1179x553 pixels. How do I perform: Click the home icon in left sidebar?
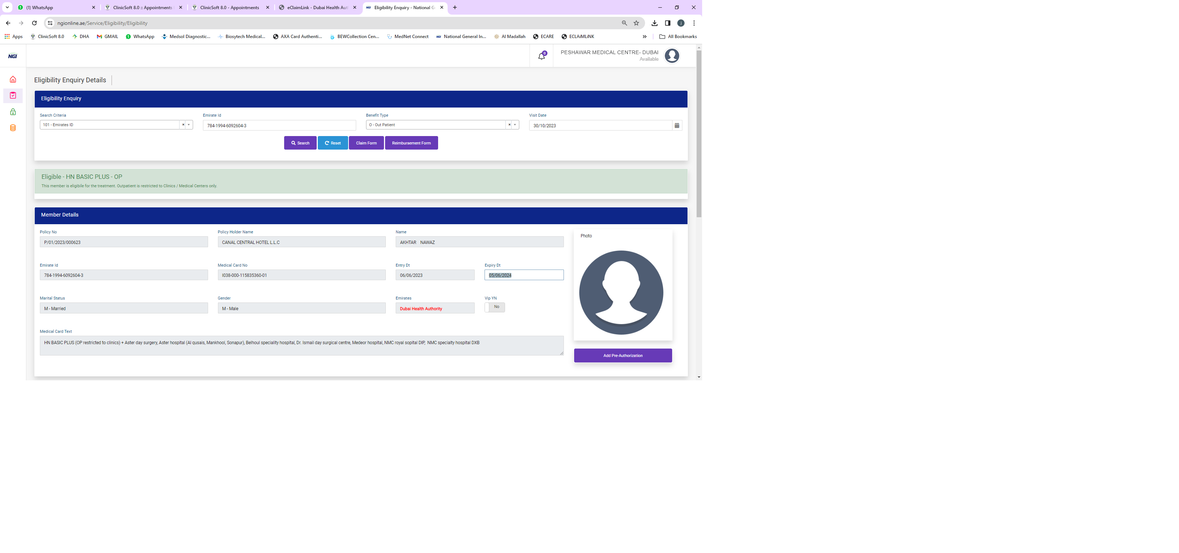coord(13,80)
